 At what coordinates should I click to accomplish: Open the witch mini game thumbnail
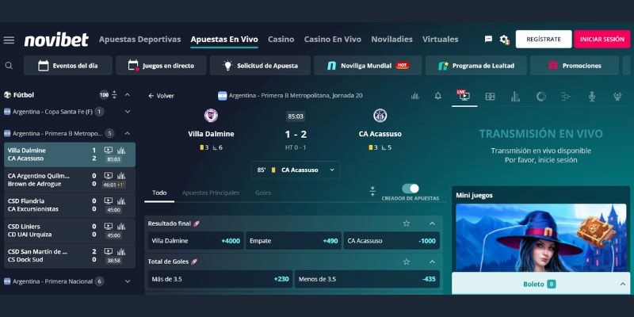[x=540, y=236]
